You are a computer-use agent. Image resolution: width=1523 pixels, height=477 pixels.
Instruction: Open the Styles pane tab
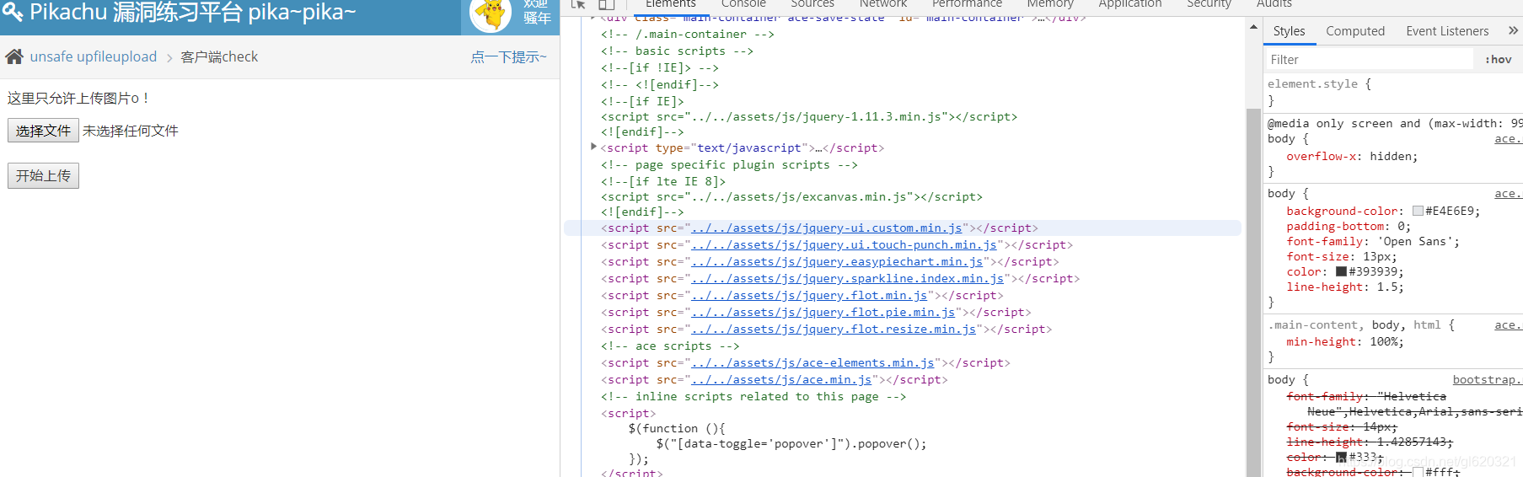[x=1289, y=30]
